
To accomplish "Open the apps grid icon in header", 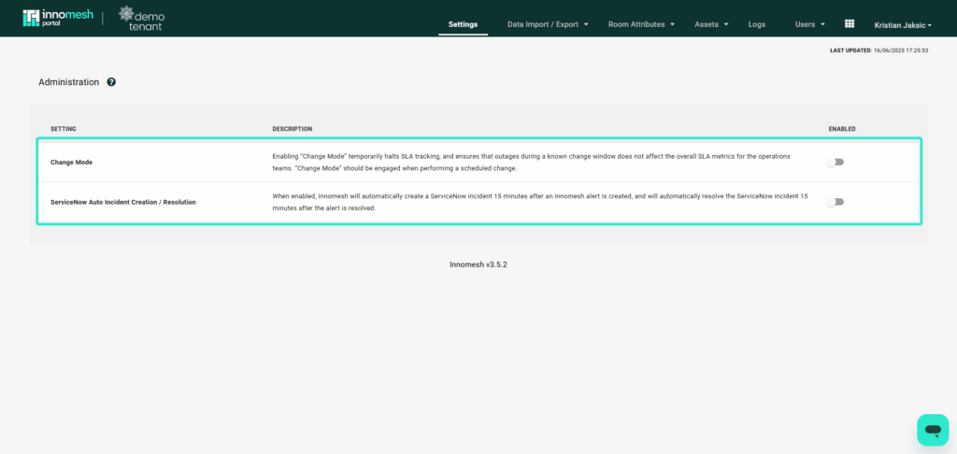I will [x=849, y=23].
